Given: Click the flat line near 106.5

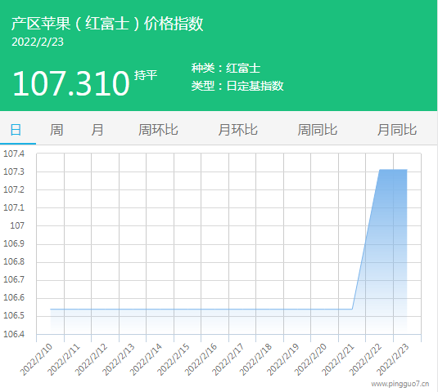Looking at the screenshot, I should (x=201, y=309).
